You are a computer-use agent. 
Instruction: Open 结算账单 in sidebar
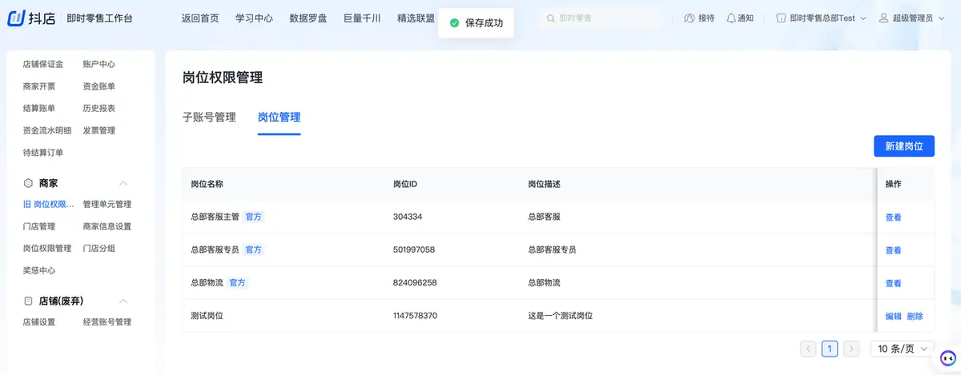pyautogui.click(x=39, y=108)
